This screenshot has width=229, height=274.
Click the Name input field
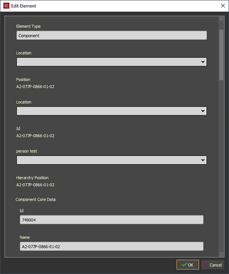click(x=111, y=247)
